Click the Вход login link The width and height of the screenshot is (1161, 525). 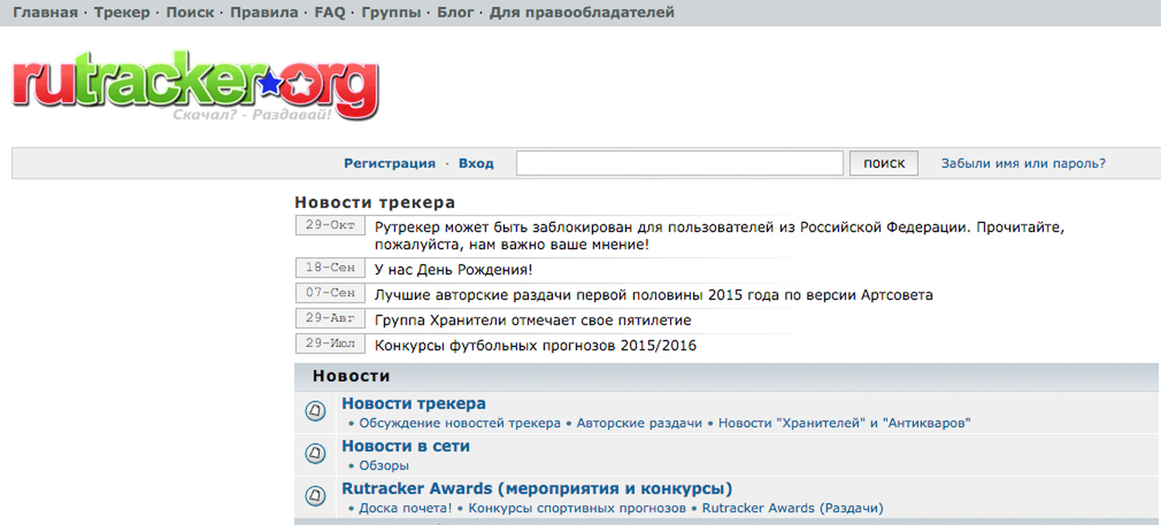click(x=476, y=163)
